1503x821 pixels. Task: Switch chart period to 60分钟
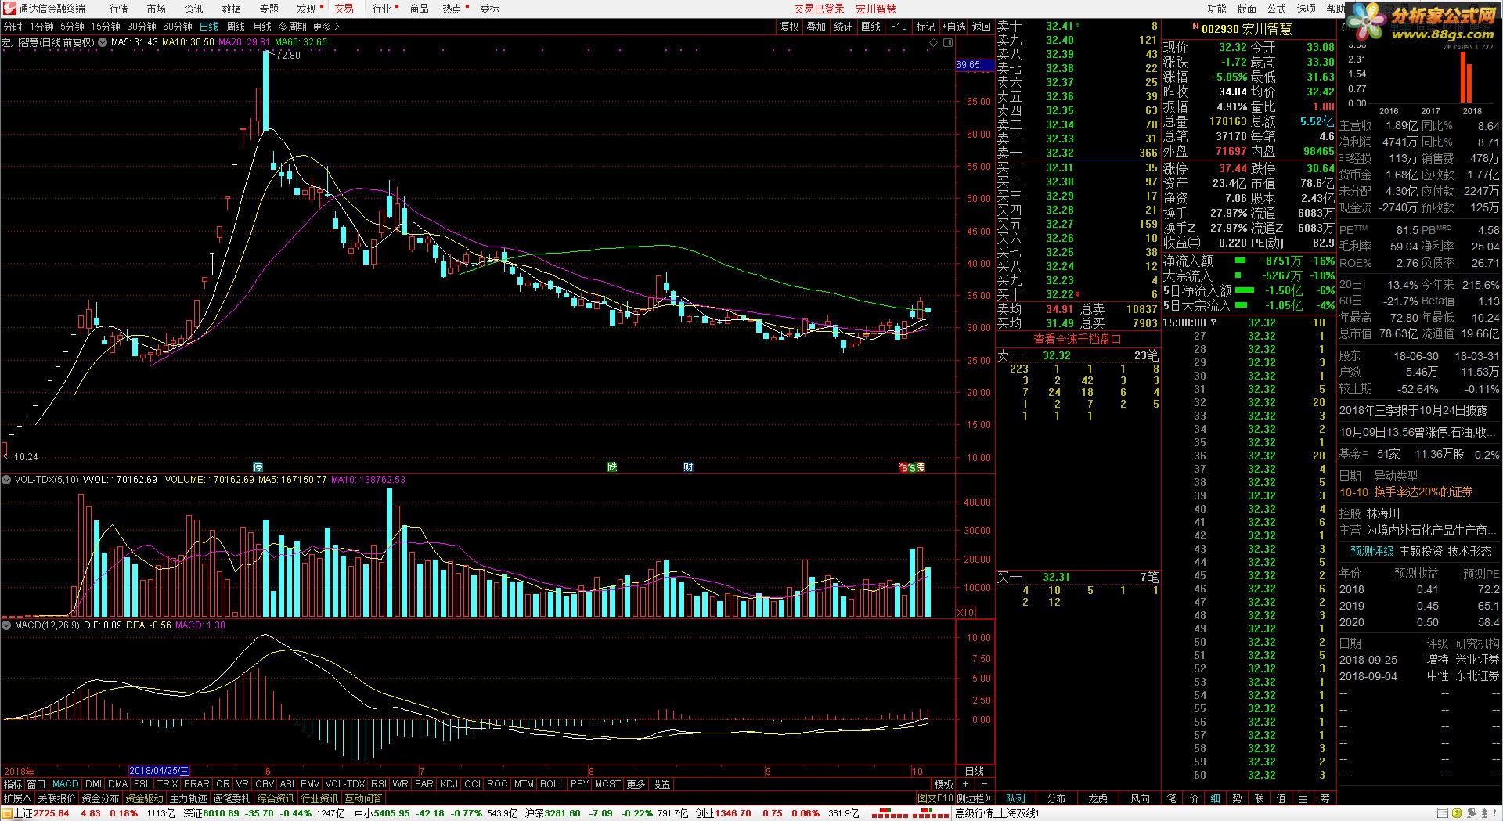(178, 27)
